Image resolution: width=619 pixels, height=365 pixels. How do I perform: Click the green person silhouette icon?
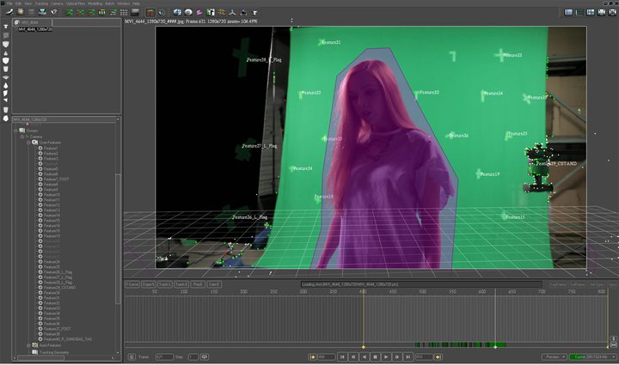(211, 13)
